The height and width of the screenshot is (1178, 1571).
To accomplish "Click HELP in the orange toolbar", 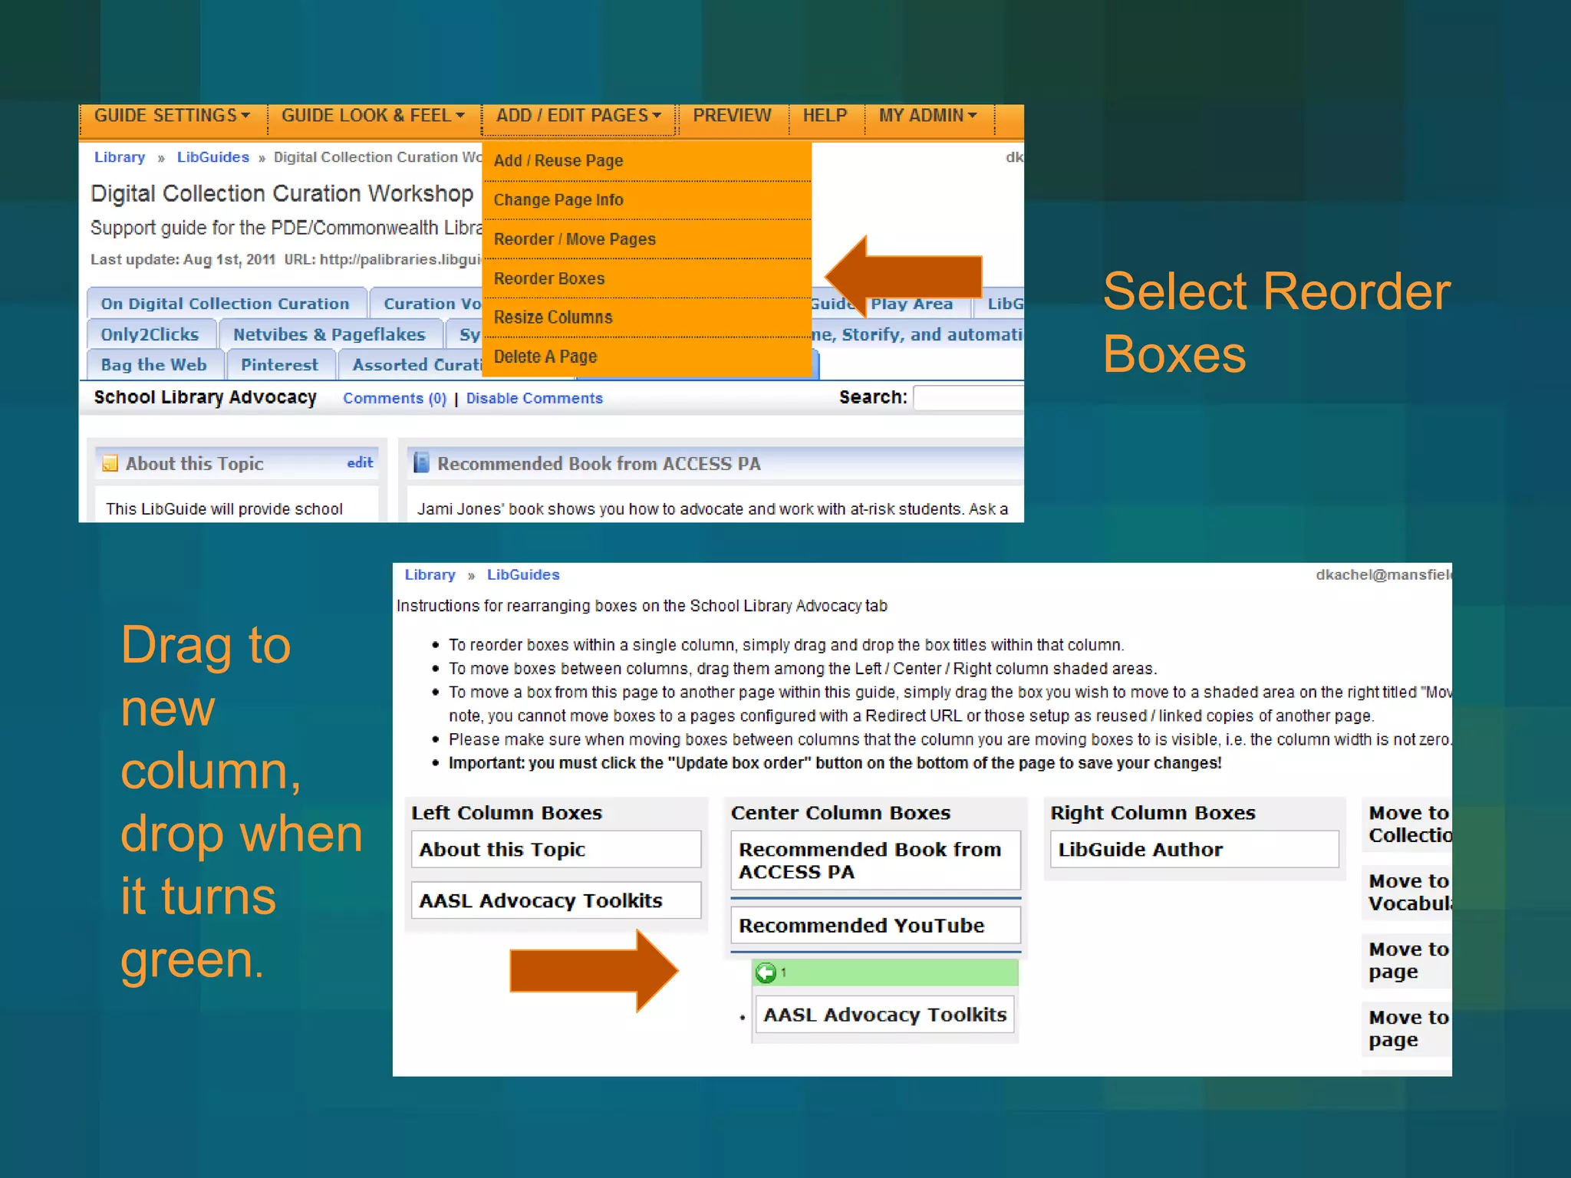I will coord(825,116).
